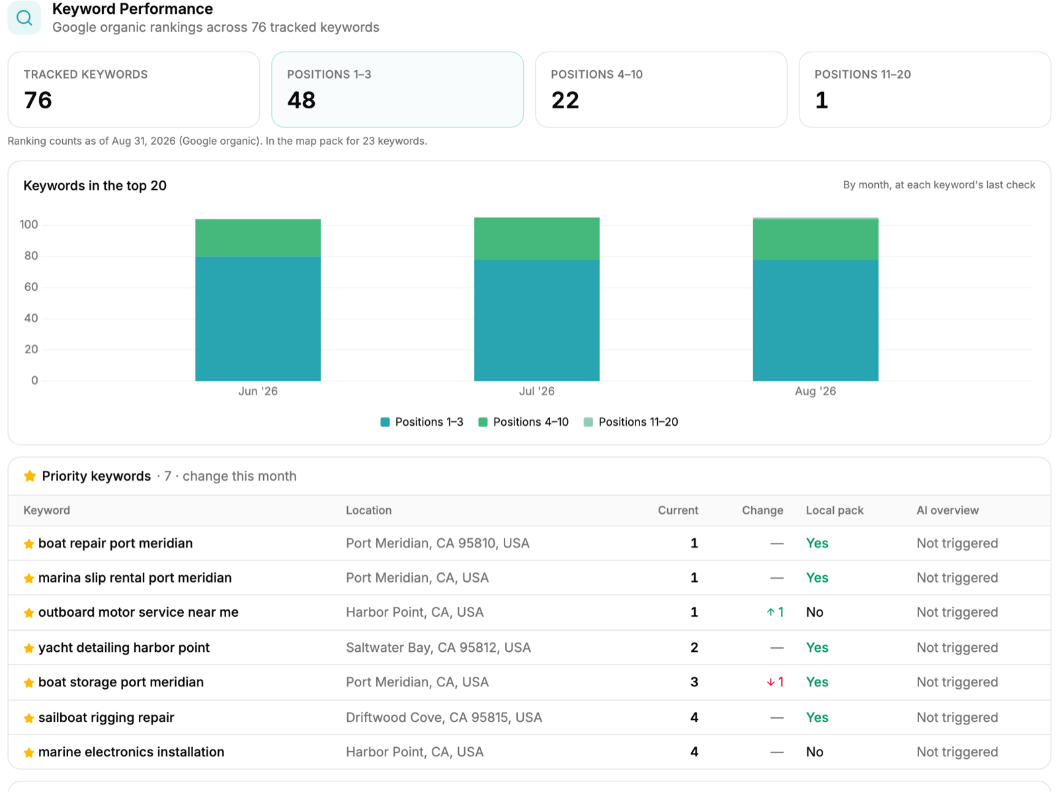Click the Keywords in the top 20 title
This screenshot has width=1058, height=792.
[x=95, y=186]
